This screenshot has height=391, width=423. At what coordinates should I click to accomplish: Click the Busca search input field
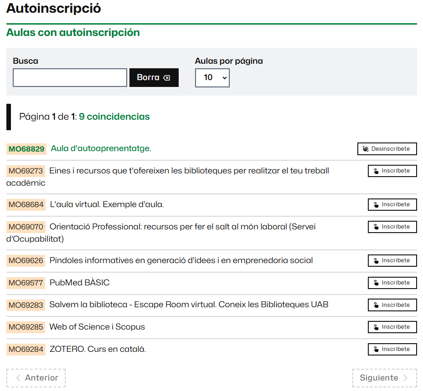tap(70, 77)
